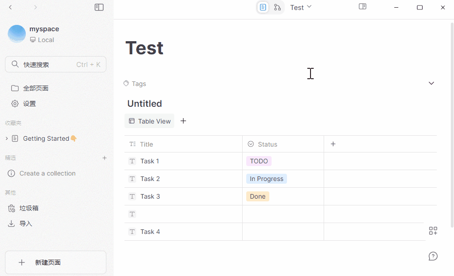Screen dimensions: 454x276
Task: Open the right side panel icon
Action: [363, 7]
